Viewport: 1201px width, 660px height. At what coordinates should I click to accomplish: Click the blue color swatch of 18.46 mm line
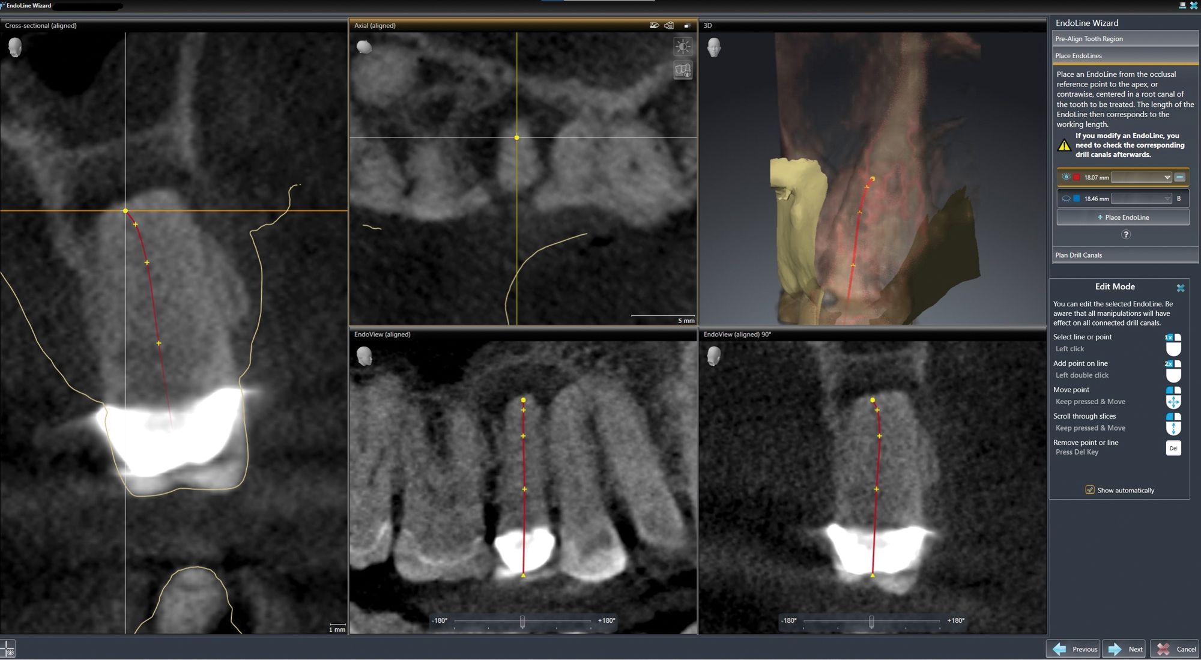tap(1077, 198)
